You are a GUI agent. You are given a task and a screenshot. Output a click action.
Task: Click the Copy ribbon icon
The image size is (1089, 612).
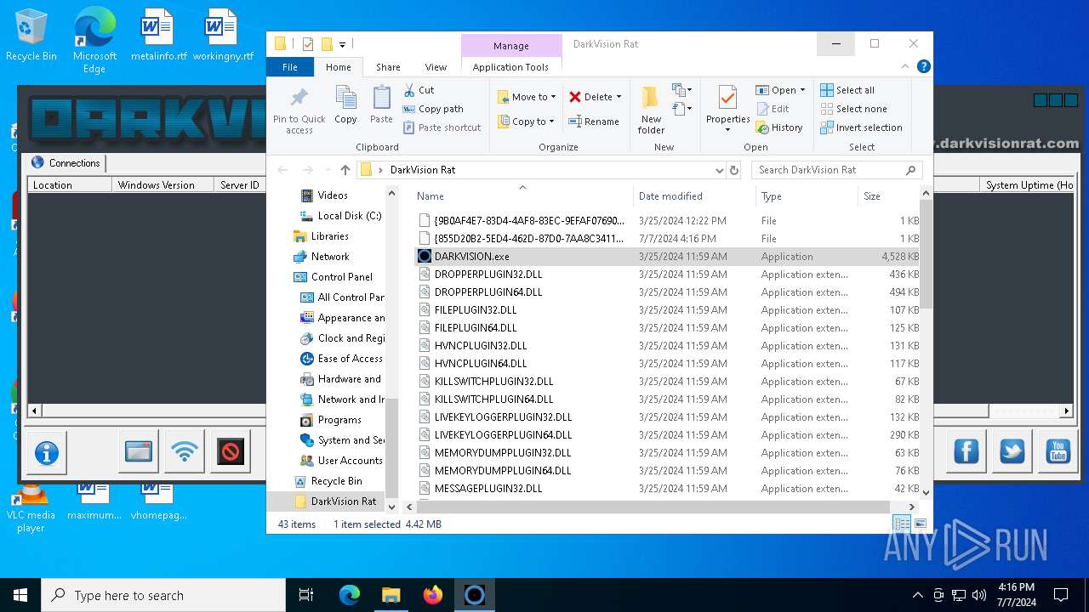[x=345, y=105]
